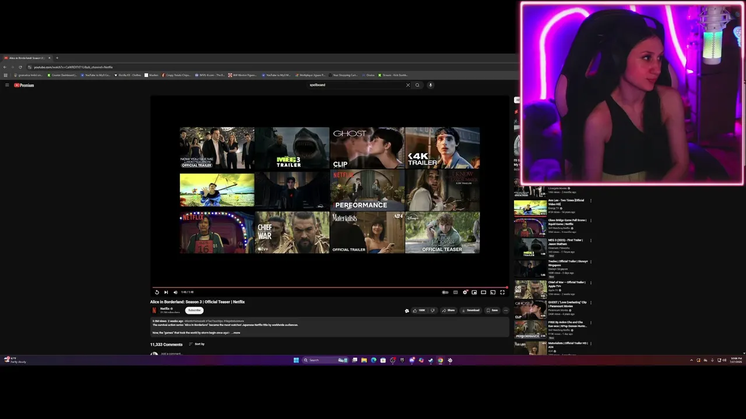746x419 pixels.
Task: Open the Windows Start menu
Action: point(296,360)
